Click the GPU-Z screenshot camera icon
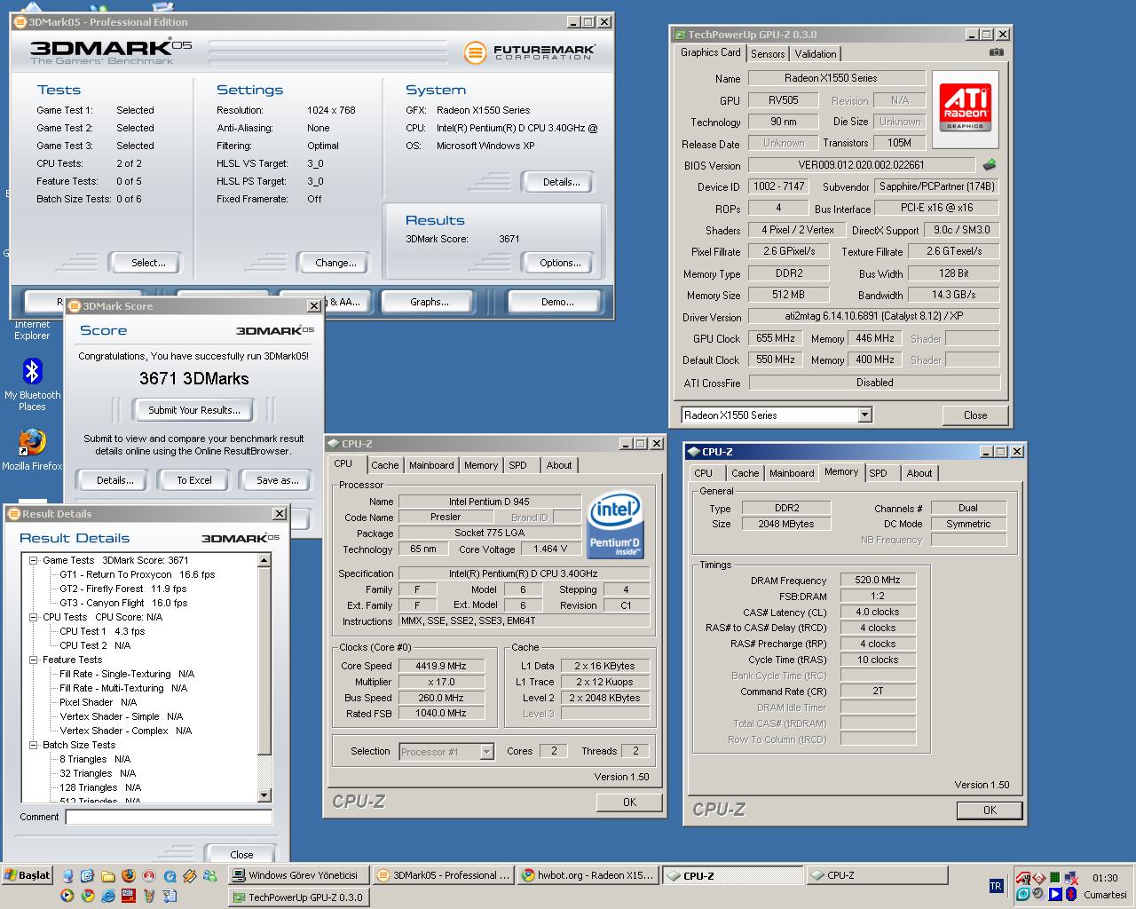This screenshot has width=1136, height=909. (x=997, y=53)
